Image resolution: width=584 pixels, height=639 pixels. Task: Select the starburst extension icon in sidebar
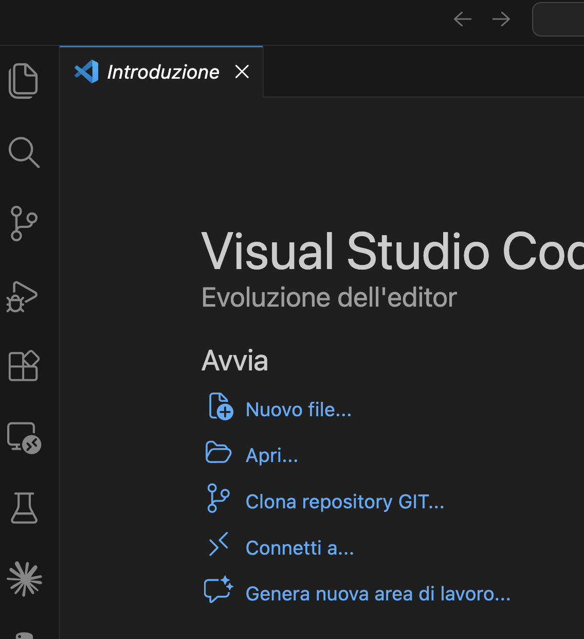(x=24, y=580)
